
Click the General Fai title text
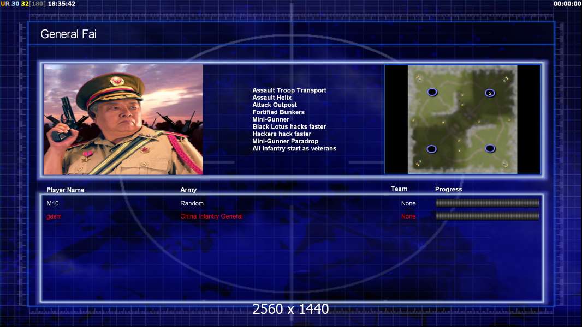pos(68,34)
